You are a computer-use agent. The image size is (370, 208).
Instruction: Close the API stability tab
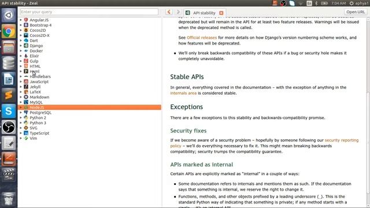(221, 13)
